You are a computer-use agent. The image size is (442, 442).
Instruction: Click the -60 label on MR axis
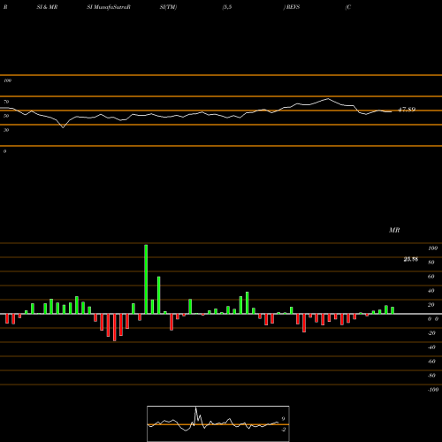click(431, 362)
